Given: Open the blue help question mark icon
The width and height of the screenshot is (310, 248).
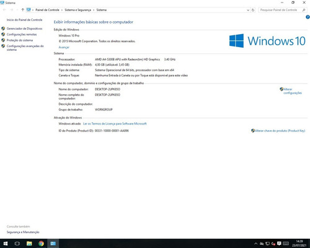Looking at the screenshot, I should point(308,17).
